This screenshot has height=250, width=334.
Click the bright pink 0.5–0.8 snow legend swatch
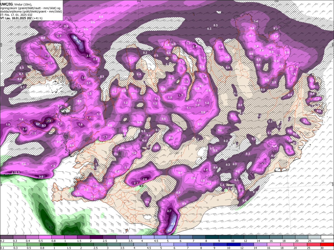(45, 237)
